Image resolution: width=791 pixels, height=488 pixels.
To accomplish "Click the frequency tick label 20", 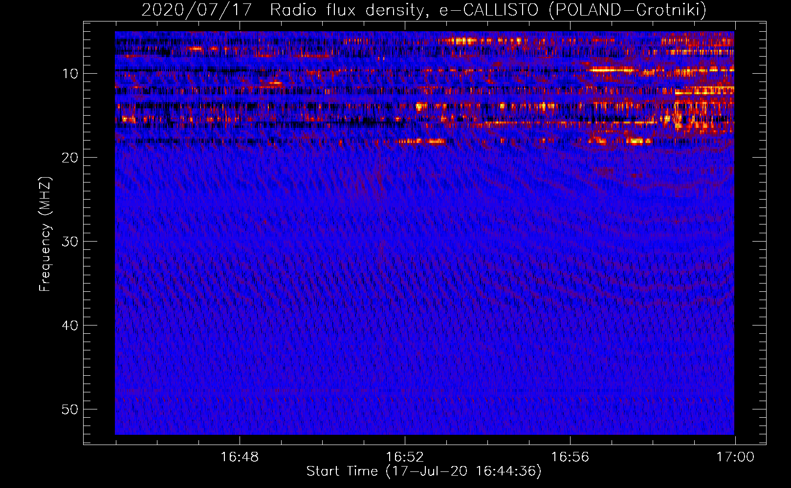I will click(70, 158).
